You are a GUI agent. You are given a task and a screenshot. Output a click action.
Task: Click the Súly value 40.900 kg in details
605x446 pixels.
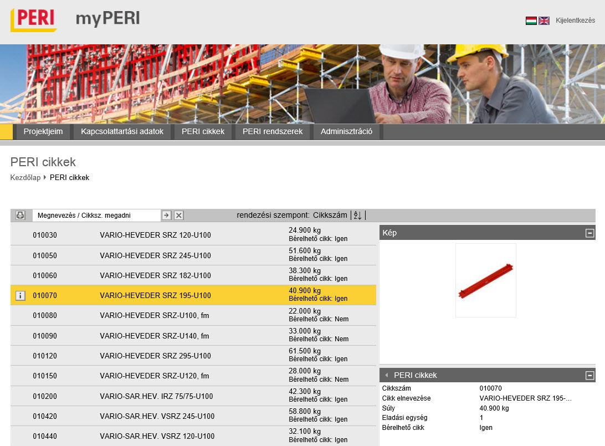[x=494, y=408]
